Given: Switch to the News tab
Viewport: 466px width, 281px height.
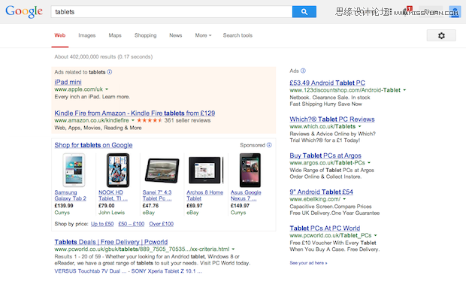Looking at the screenshot, I should 176,35.
